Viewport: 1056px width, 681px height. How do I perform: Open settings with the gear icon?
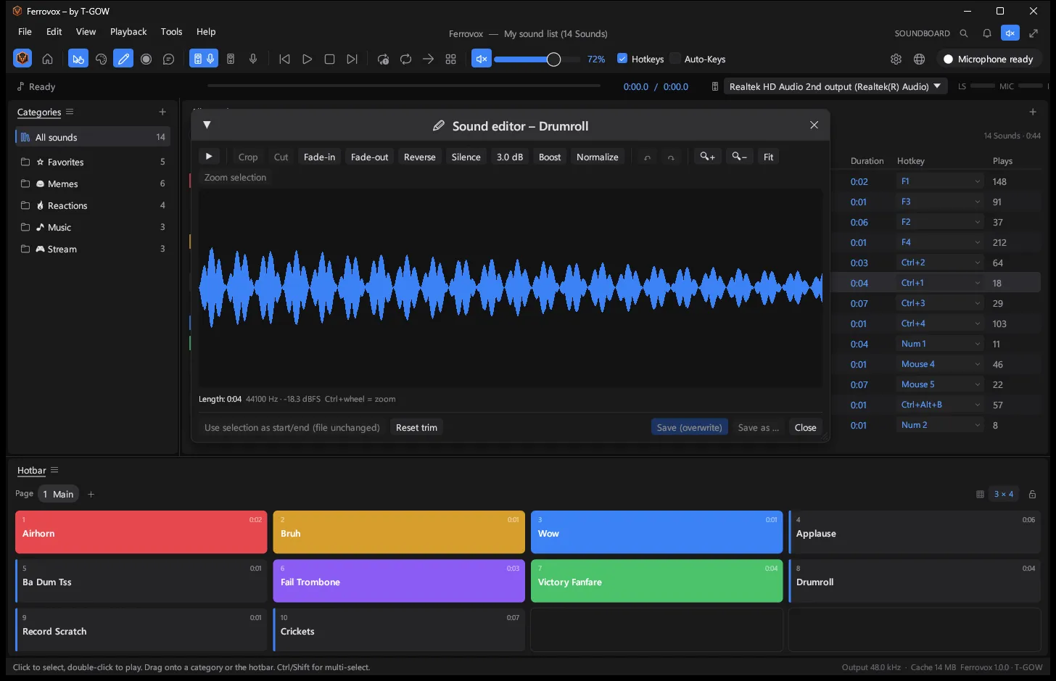[896, 59]
